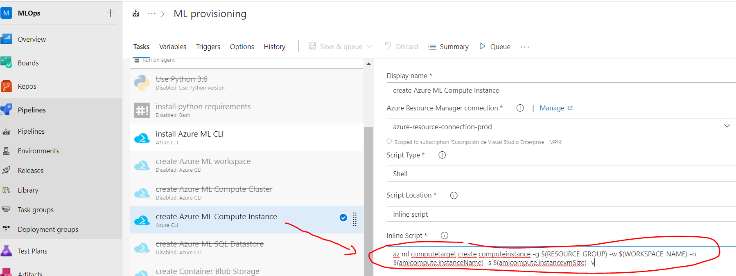Open the breadcrumb ellipsis menu
This screenshot has height=276, width=736.
pyautogui.click(x=152, y=14)
